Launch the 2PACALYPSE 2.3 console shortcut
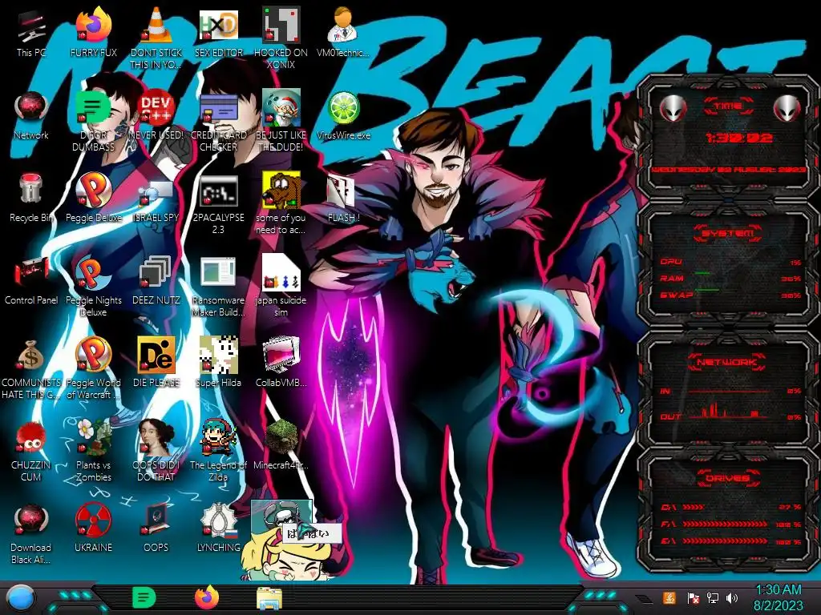The width and height of the screenshot is (821, 615). tap(218, 203)
